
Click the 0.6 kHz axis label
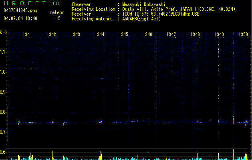[x=3, y=152]
